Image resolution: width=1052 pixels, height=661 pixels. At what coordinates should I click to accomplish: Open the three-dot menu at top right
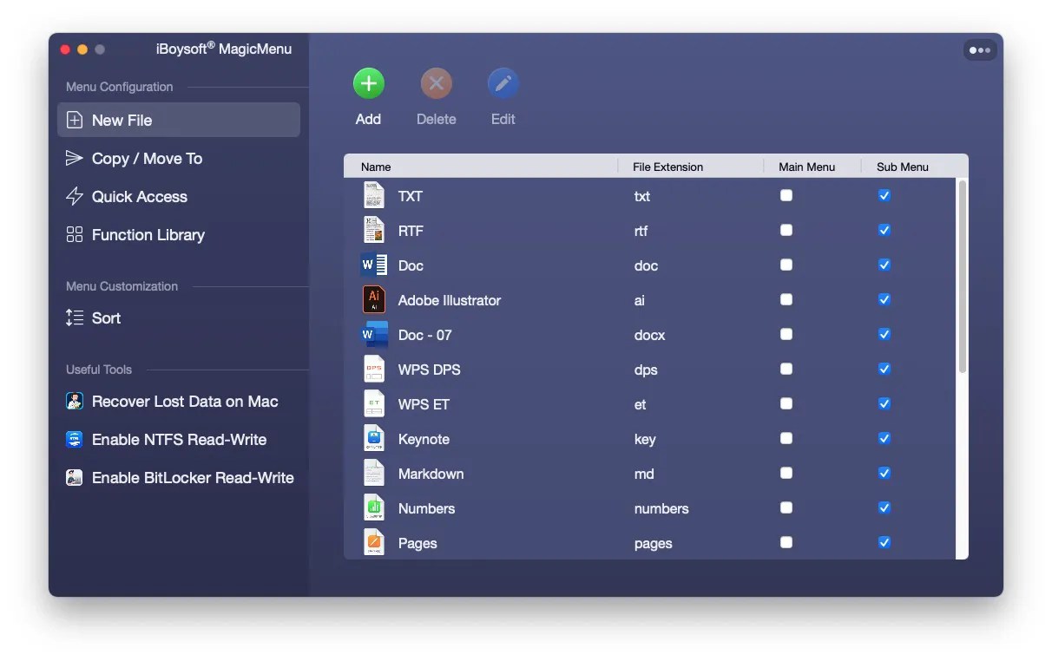980,49
